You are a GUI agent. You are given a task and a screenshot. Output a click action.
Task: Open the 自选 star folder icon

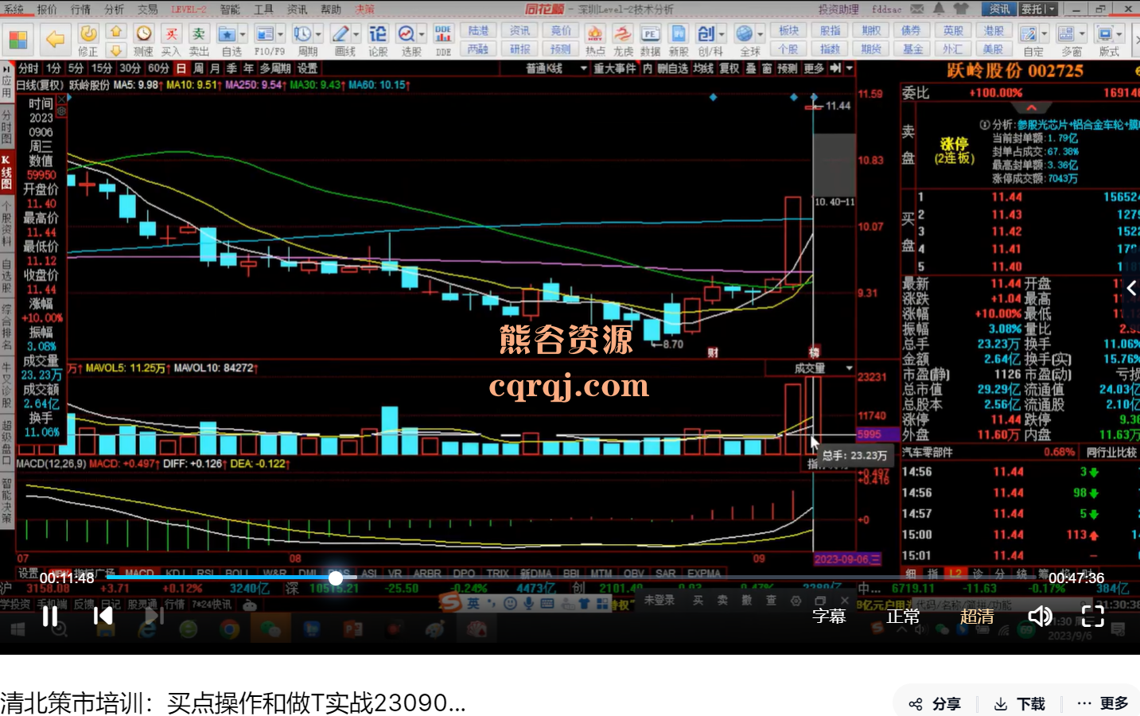tap(227, 34)
